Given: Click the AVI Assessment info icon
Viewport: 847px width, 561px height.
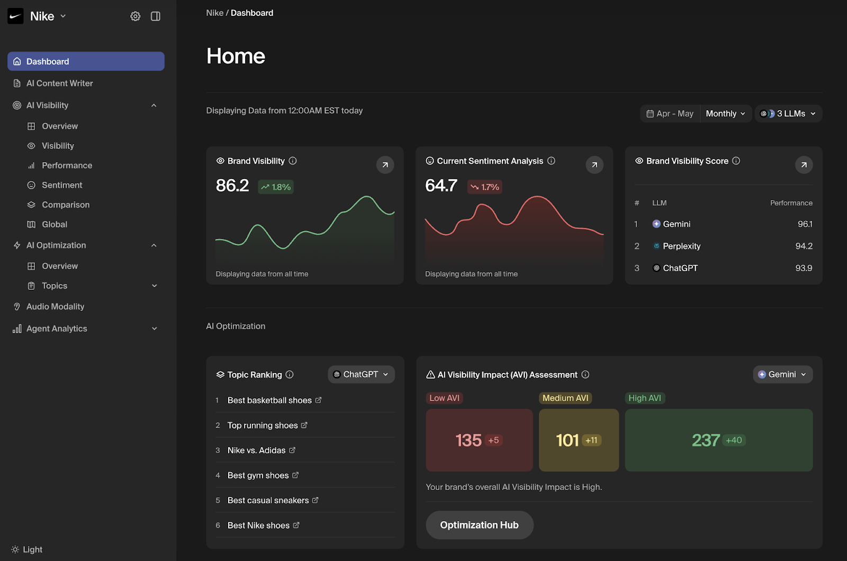Looking at the screenshot, I should (x=585, y=375).
